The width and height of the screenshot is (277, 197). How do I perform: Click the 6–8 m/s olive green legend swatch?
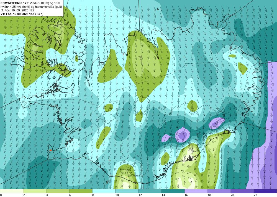pyautogui.click(x=81, y=191)
